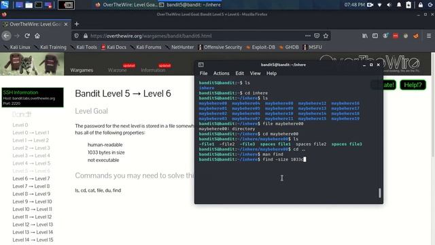
Task: Click the Firefox account avatar toolbar icon
Action: (385, 36)
